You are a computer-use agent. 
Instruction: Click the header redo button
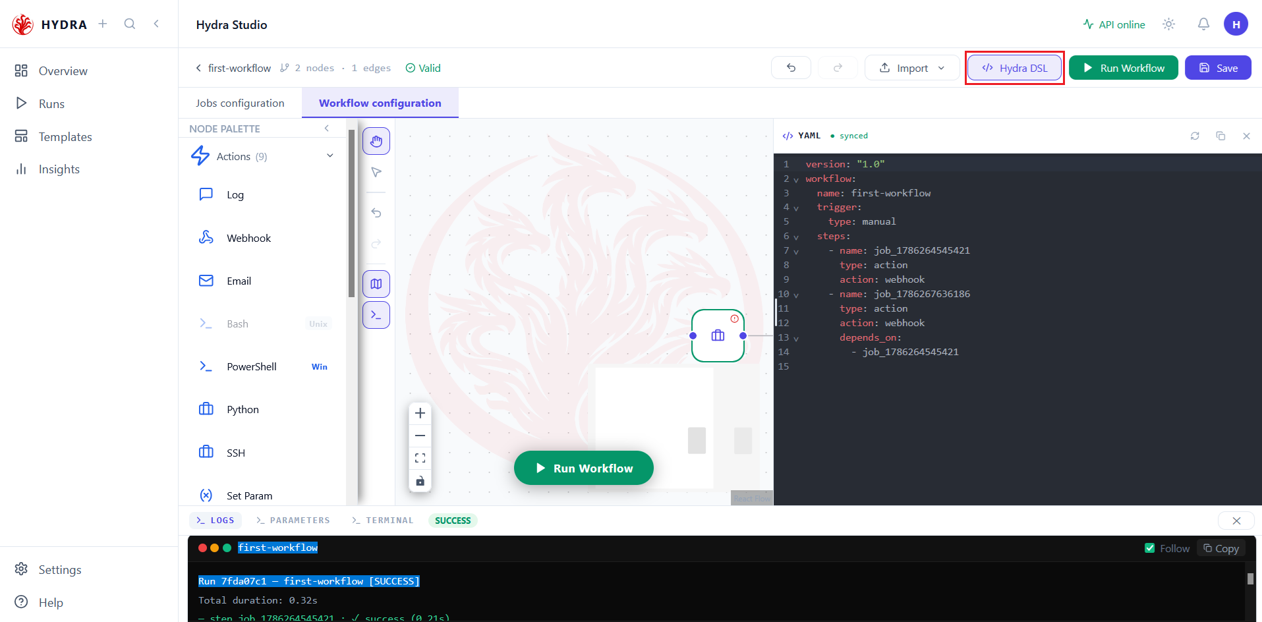tap(838, 68)
